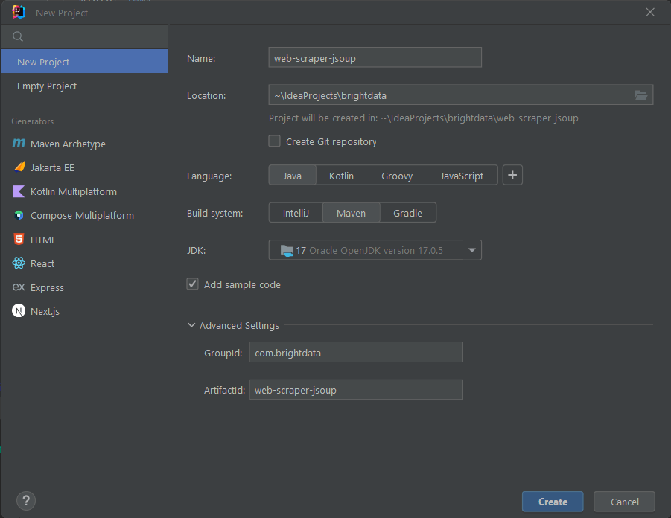Open help via the question mark icon
The image size is (671, 518).
[26, 500]
